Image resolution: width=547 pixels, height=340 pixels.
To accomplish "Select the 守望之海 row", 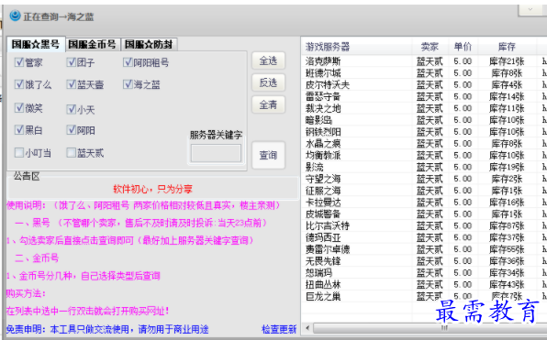I will [424, 179].
